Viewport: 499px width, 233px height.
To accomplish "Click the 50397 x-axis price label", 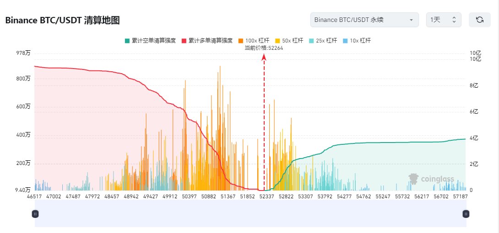I will click(189, 196).
